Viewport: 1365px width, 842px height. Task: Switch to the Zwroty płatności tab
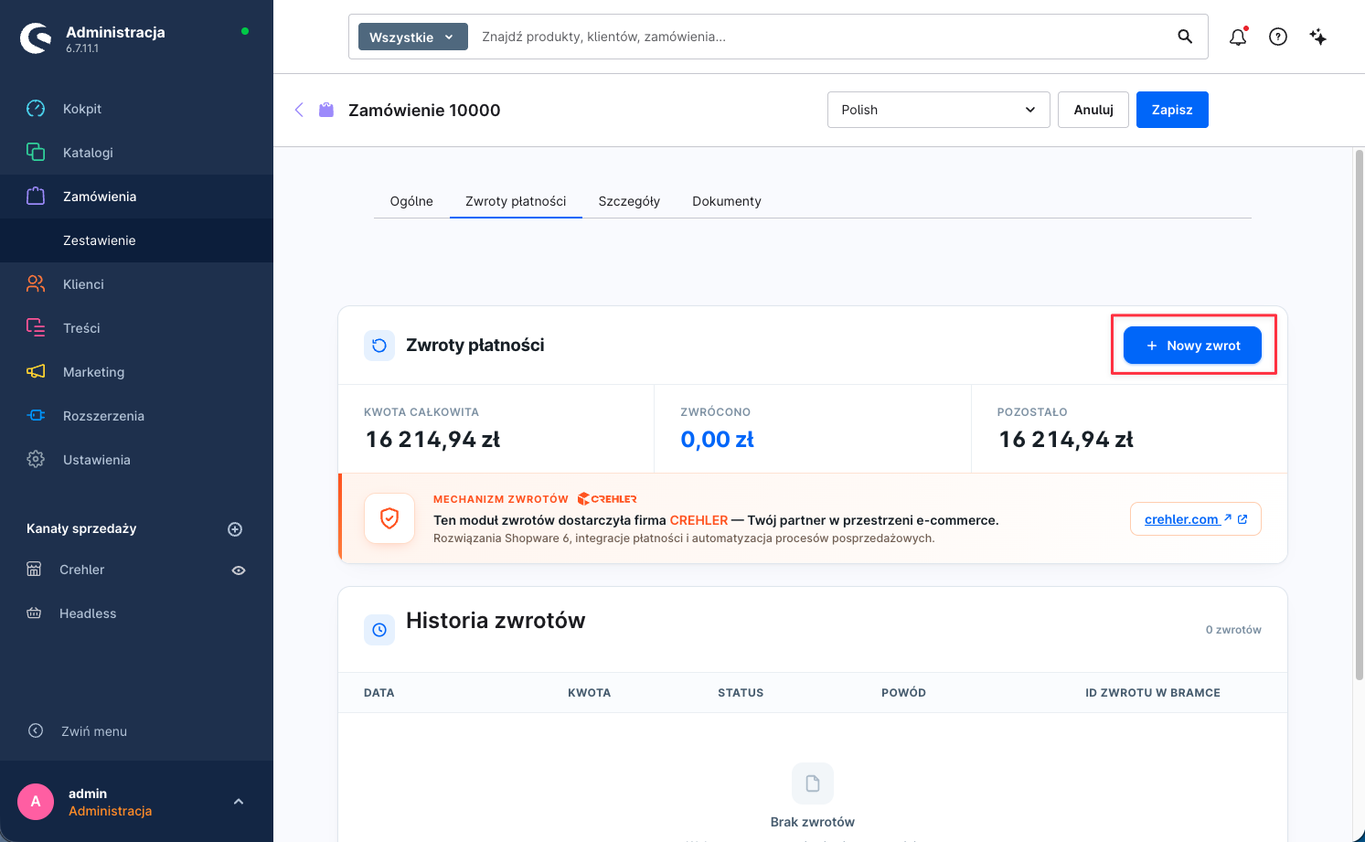pyautogui.click(x=516, y=201)
